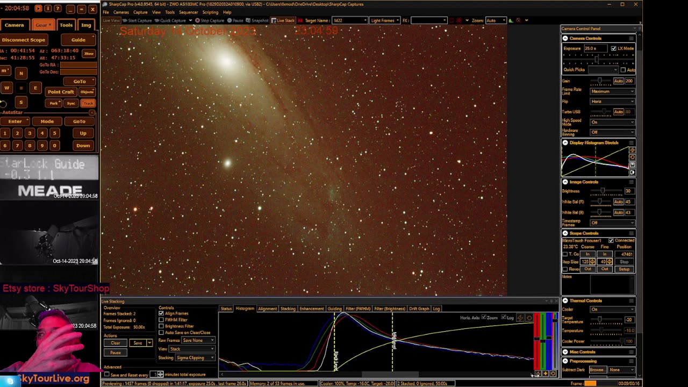The height and width of the screenshot is (387, 688).
Task: Click the Sync button
Action: click(x=71, y=103)
